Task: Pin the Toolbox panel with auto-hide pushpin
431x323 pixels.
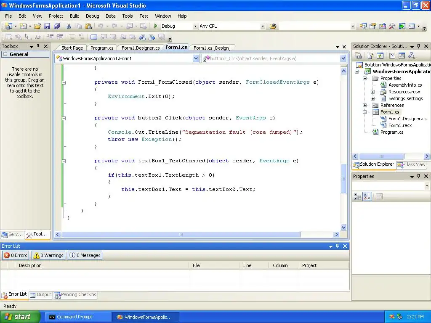Action: click(x=38, y=46)
